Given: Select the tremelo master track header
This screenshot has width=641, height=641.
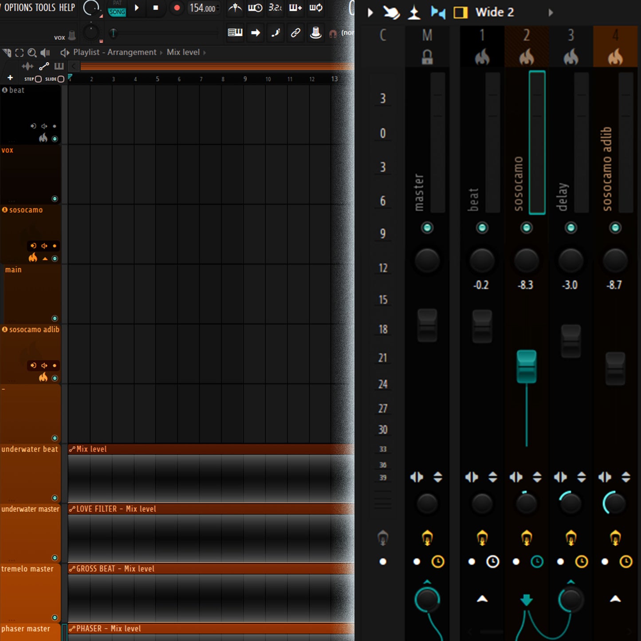Looking at the screenshot, I should click(x=30, y=593).
